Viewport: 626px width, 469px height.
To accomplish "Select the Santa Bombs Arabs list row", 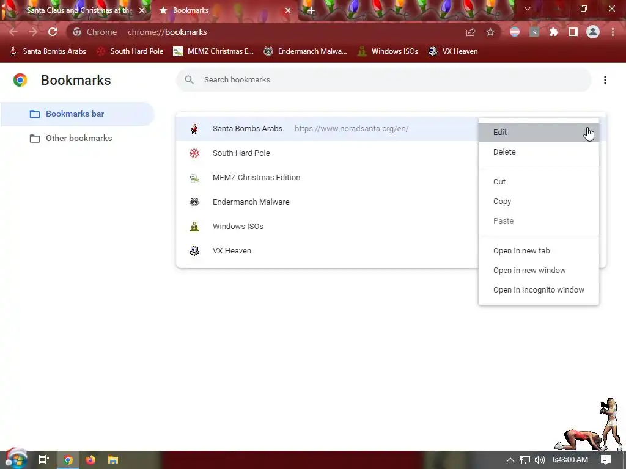I will (x=327, y=128).
